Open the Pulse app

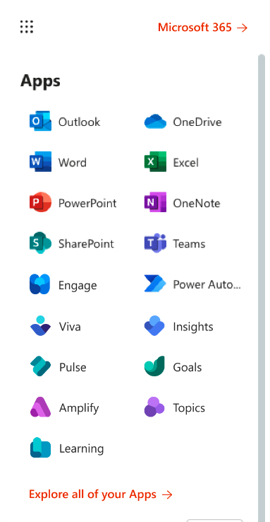pos(59,366)
